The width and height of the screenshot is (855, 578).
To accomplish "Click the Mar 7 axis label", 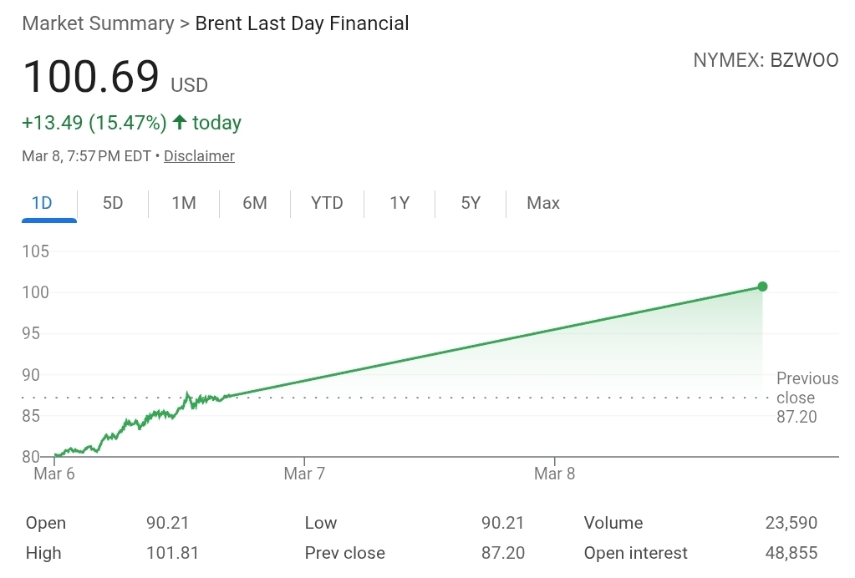I will (x=304, y=474).
